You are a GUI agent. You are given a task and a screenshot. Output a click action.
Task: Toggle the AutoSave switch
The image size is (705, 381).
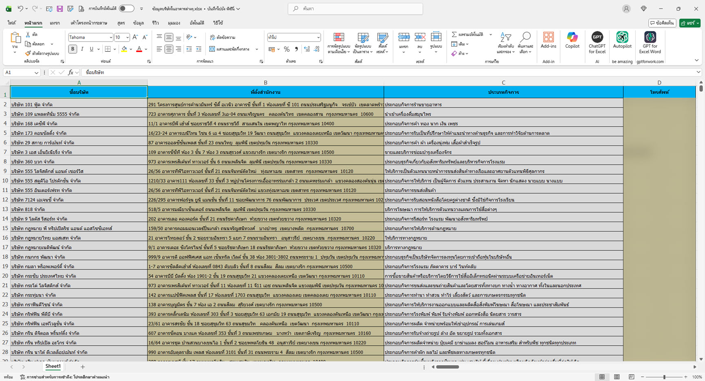[x=126, y=9]
